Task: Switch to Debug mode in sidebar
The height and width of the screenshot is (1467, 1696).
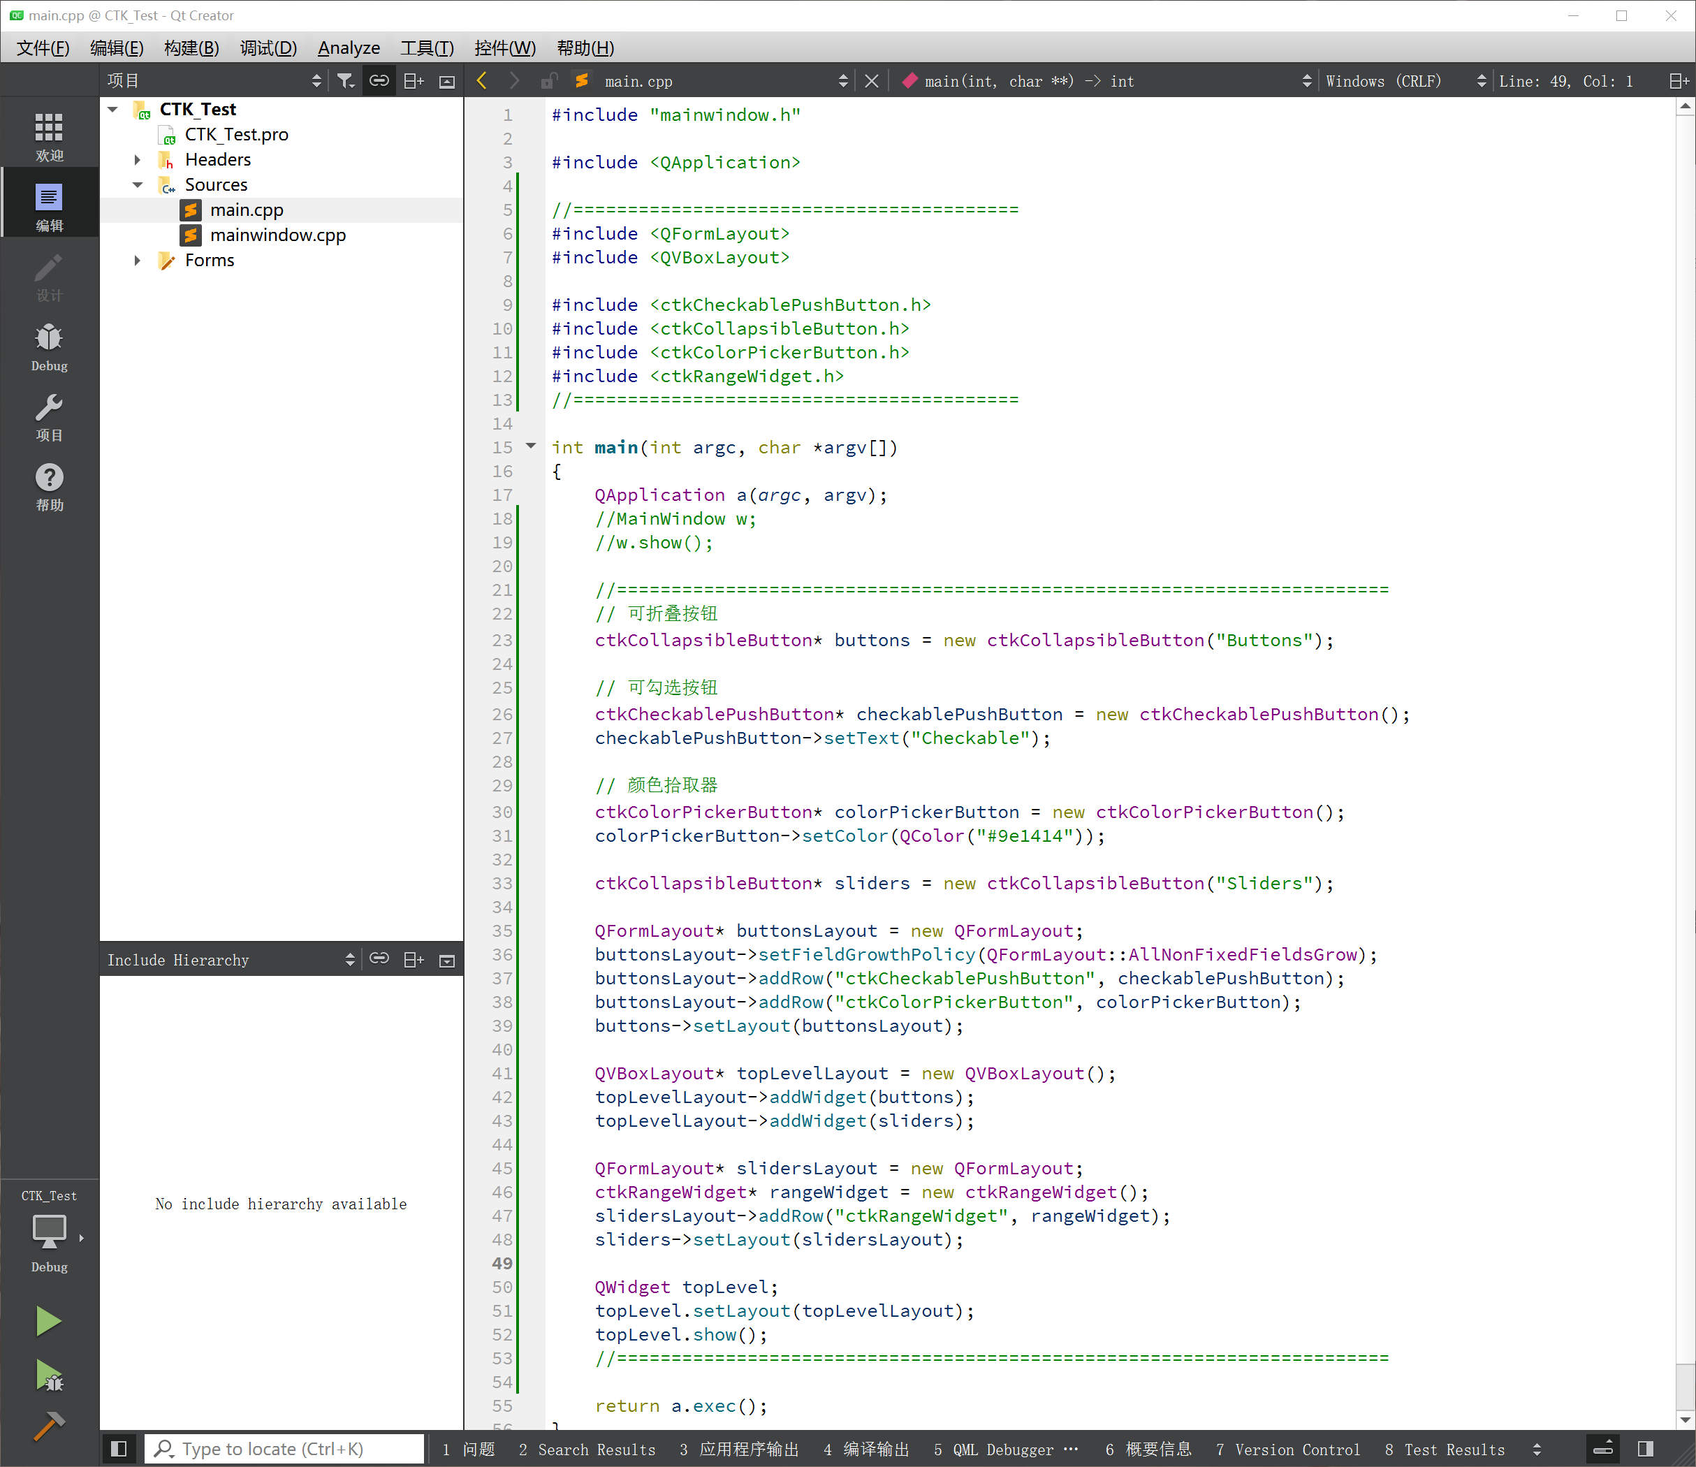Action: click(48, 346)
